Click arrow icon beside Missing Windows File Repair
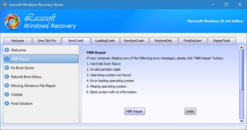The width and height of the screenshot is (247, 130). [x=7, y=85]
